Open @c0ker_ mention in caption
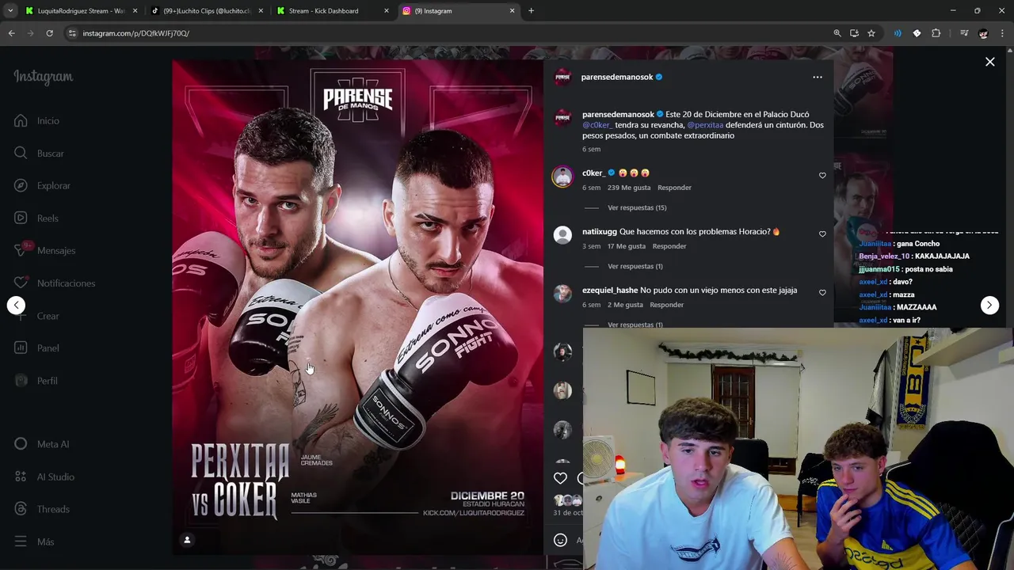 [597, 125]
